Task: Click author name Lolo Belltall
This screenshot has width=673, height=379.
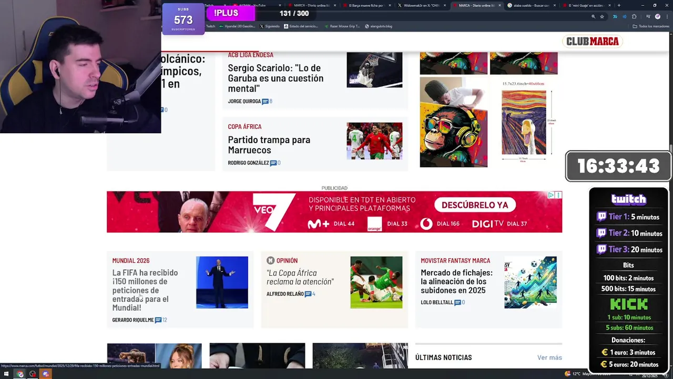Action: [436, 303]
